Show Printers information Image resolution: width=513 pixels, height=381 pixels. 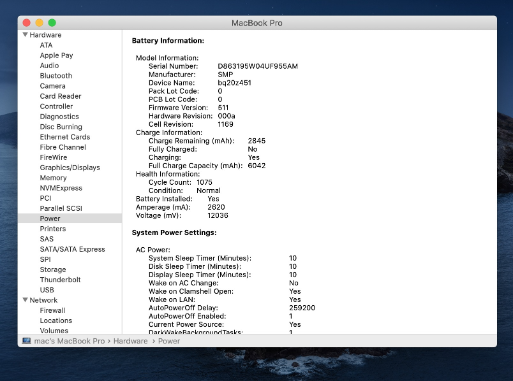(53, 229)
